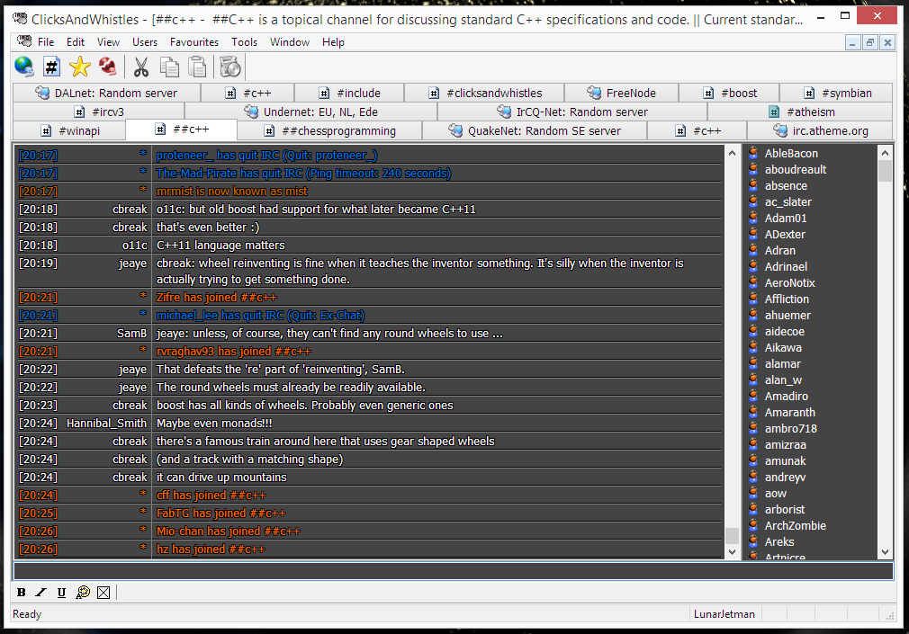
Task: Switch to the #clicksandwhistles channel tab
Action: point(484,93)
